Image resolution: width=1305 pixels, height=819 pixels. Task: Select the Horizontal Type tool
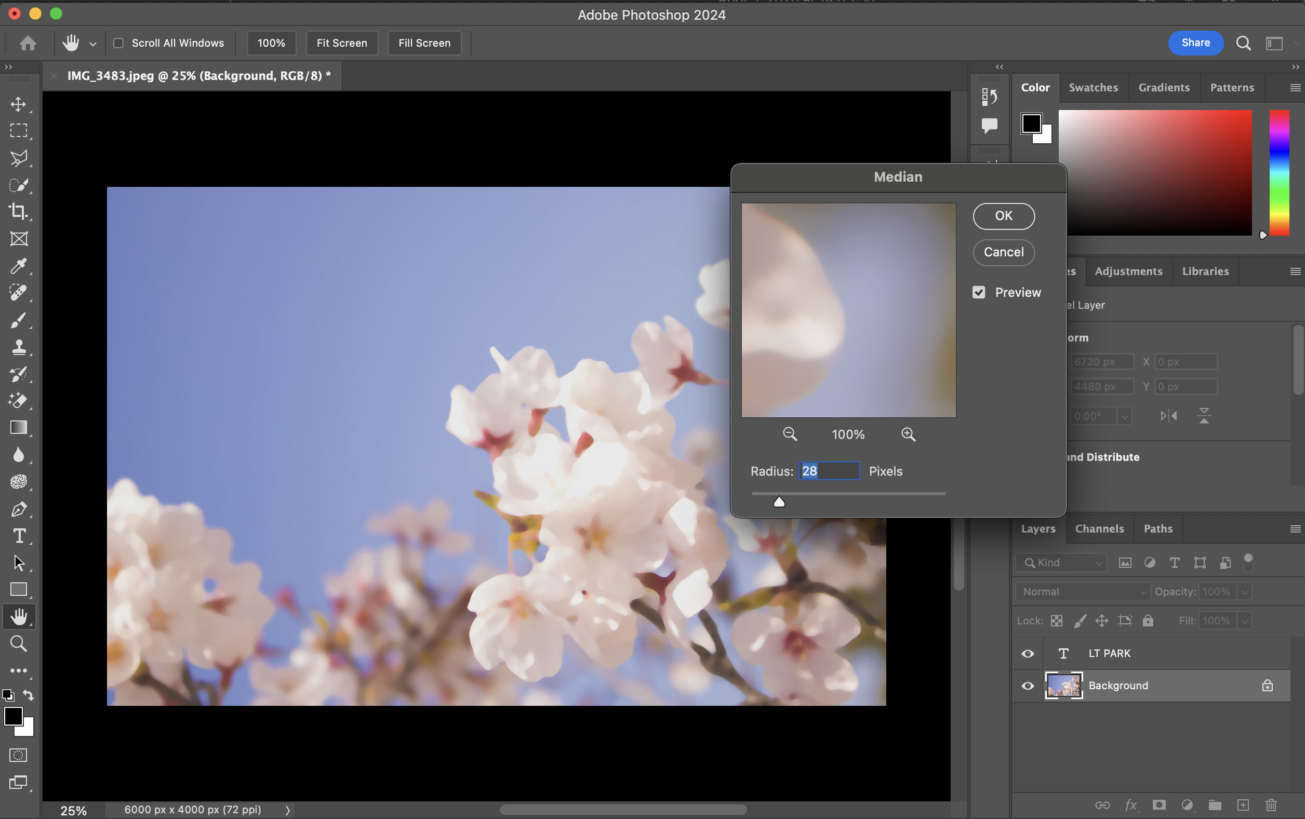coord(19,536)
